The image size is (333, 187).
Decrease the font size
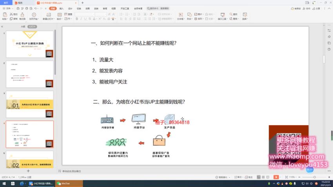113,14
